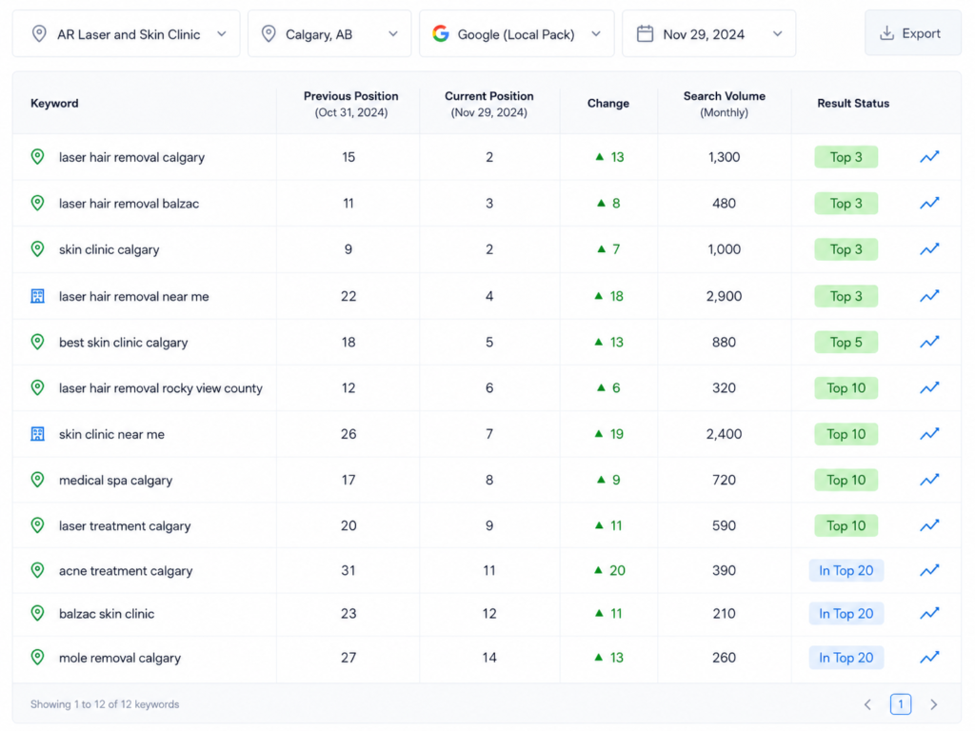Expand the Calgary, AB location dropdown
975x731 pixels.
tap(329, 33)
